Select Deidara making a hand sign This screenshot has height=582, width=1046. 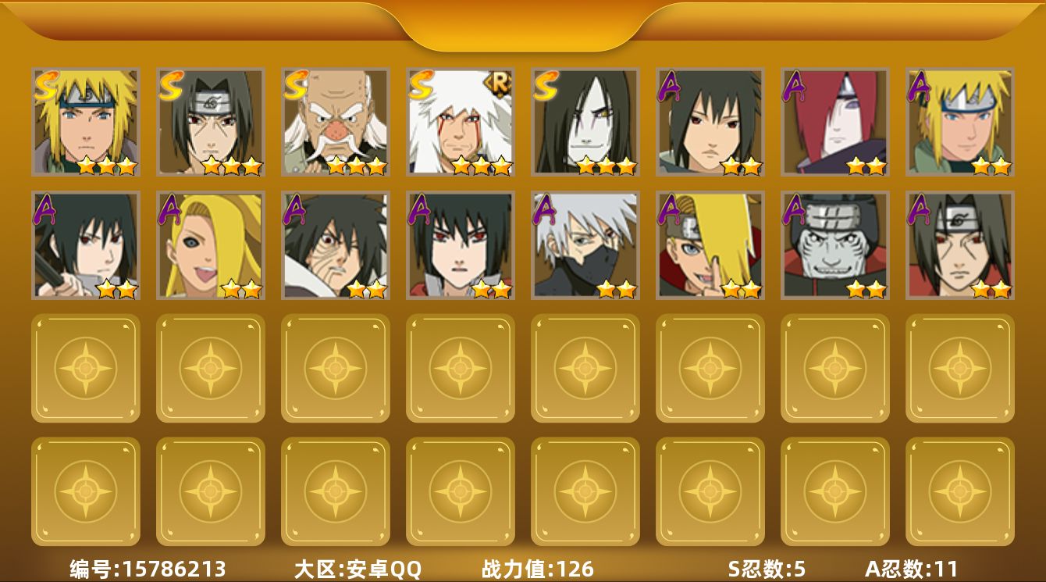pos(710,245)
